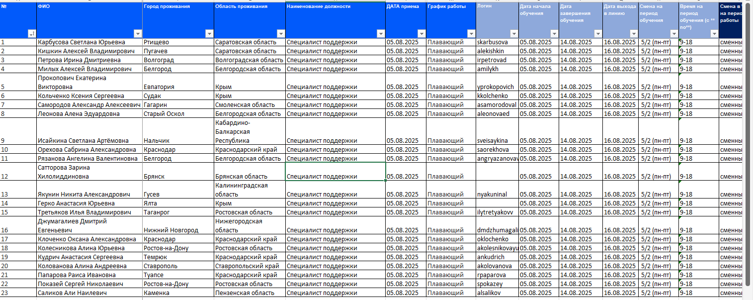Select cell Колесникова Алина Юрьевна
Image resolution: width=753 pixels, height=300 pixels.
point(89,248)
